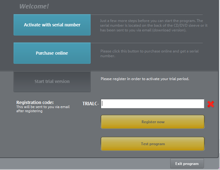Click the purchase online description text
Screen dimensions: 220x170
click(149, 53)
